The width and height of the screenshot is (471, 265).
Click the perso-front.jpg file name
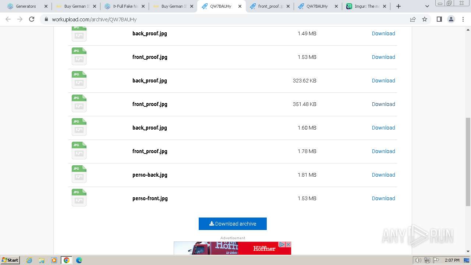(x=150, y=198)
